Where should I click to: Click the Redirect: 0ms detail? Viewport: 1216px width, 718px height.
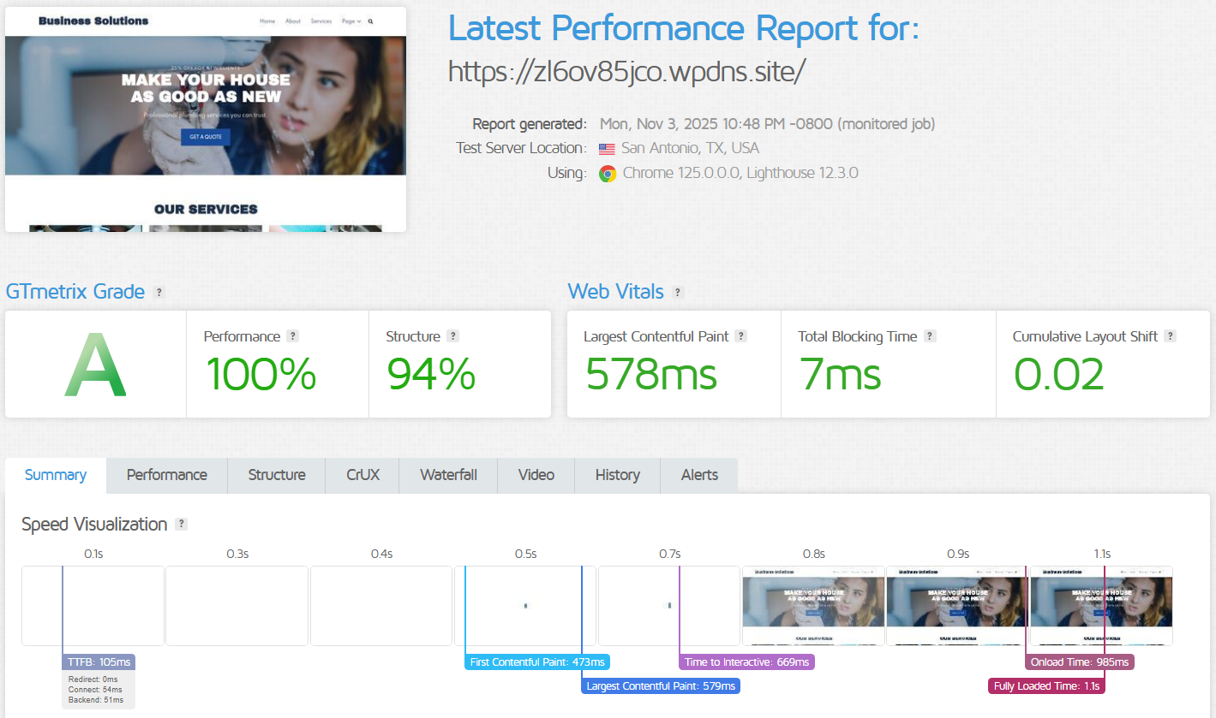tap(95, 679)
